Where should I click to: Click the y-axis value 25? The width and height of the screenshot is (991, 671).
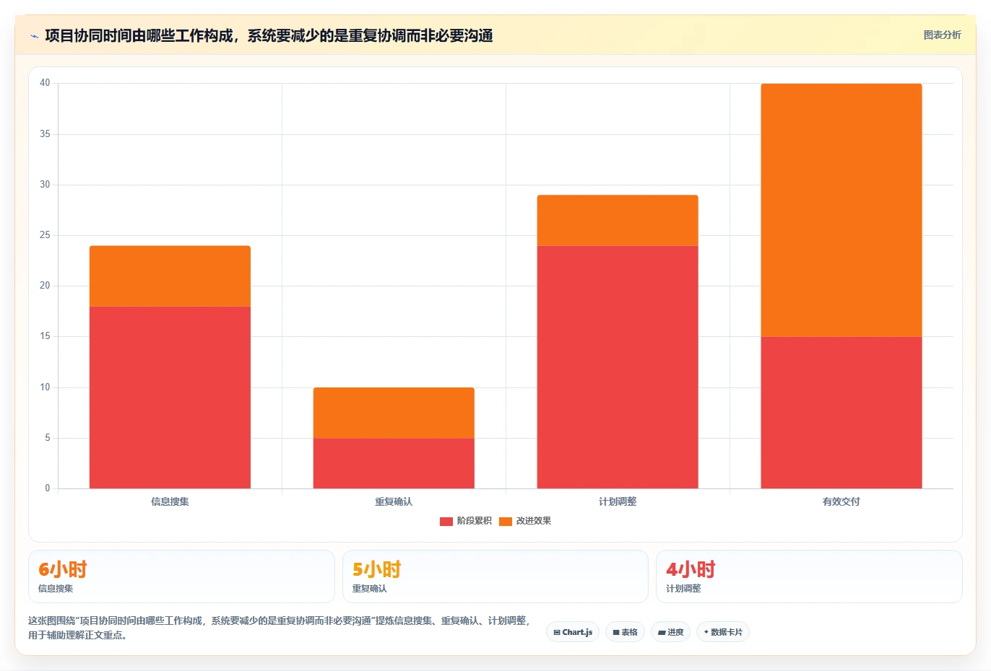click(45, 235)
